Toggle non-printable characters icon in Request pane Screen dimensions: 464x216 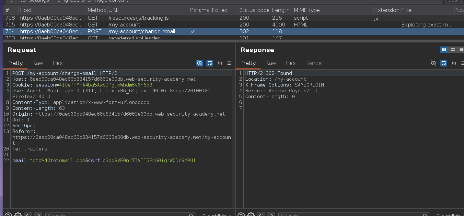click(x=200, y=63)
